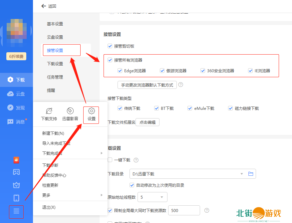Click the game controller sidebar icon
The image size is (292, 223).
16,172
